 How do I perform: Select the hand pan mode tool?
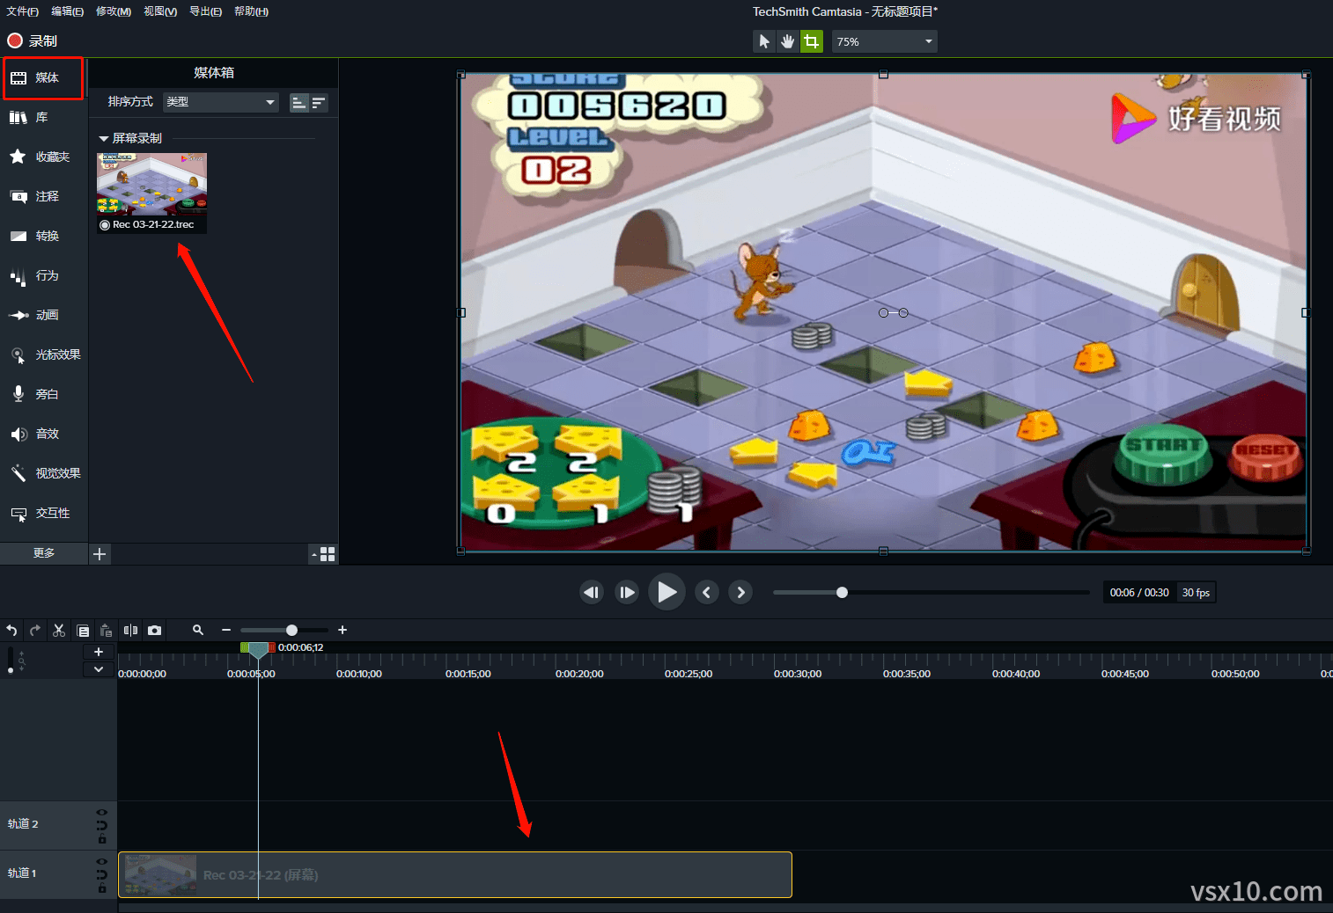(788, 41)
